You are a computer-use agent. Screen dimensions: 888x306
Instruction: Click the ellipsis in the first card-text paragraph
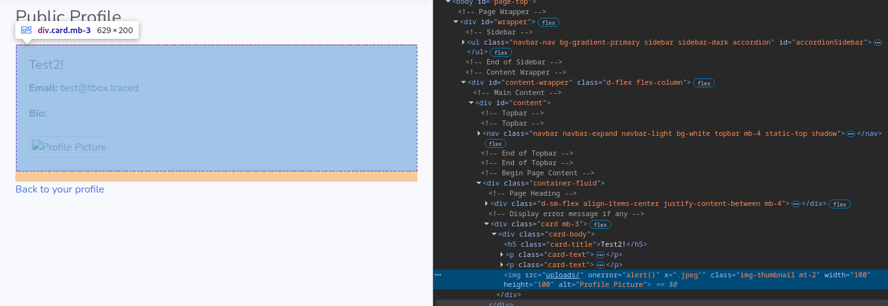(x=600, y=255)
